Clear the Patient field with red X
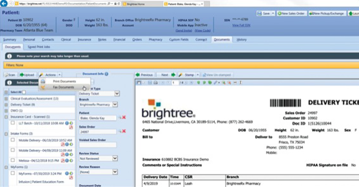The height and width of the screenshot is (187, 359). click(124, 117)
